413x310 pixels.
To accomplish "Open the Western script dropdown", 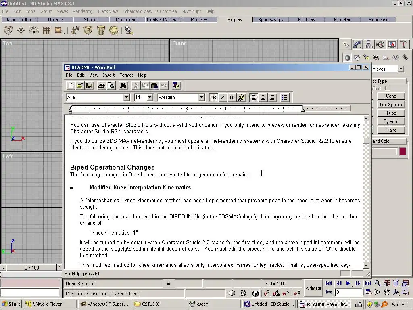I will [201, 97].
